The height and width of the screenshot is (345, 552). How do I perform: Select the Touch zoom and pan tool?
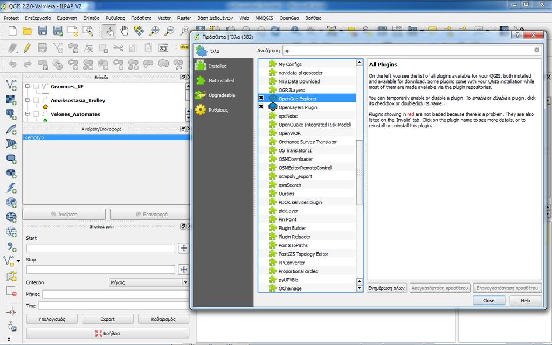tap(109, 31)
